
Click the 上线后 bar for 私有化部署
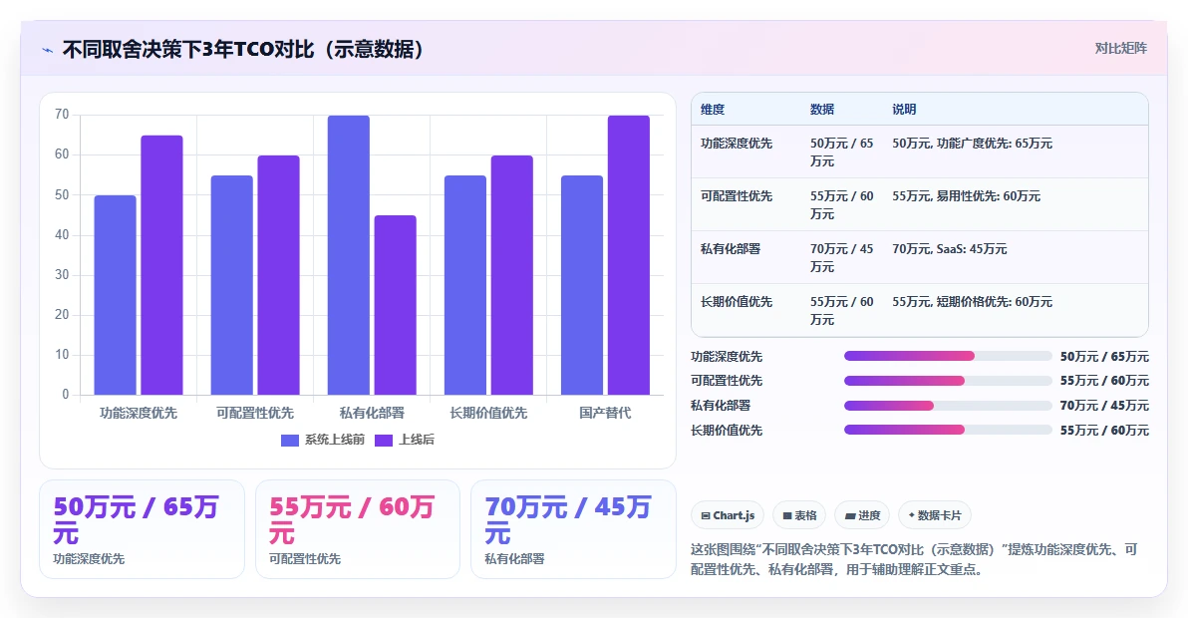click(x=395, y=305)
